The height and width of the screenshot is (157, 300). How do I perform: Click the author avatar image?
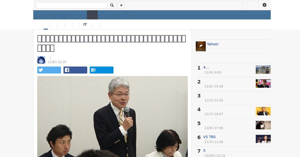41,60
